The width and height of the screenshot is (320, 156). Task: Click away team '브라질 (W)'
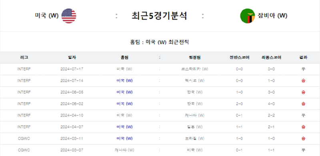click(x=195, y=139)
